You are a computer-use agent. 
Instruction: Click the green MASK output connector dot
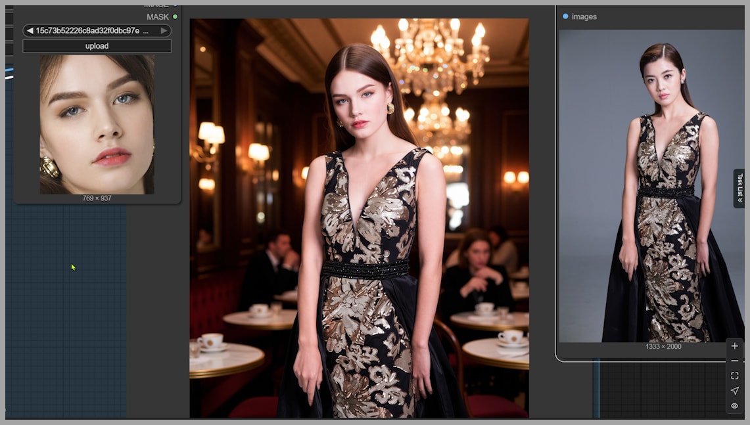(x=175, y=16)
